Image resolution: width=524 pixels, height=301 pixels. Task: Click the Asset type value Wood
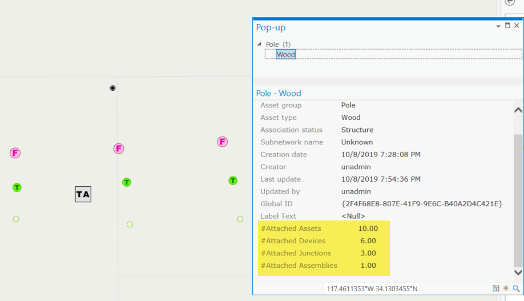point(350,118)
